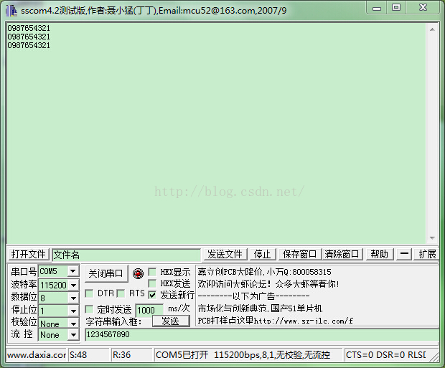Click the 停止 button

click(263, 254)
